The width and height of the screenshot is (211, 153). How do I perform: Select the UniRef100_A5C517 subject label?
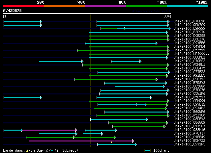(x=189, y=97)
